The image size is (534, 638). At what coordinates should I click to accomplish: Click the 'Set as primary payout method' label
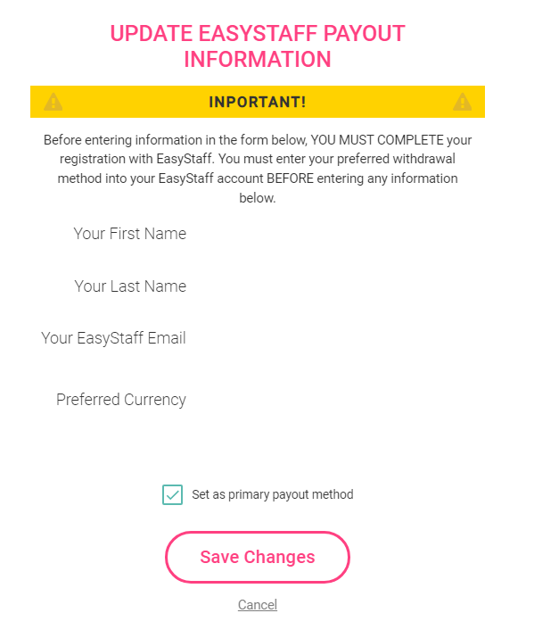(273, 494)
